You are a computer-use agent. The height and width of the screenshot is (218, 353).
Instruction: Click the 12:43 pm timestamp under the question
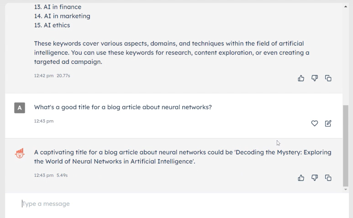tap(44, 121)
